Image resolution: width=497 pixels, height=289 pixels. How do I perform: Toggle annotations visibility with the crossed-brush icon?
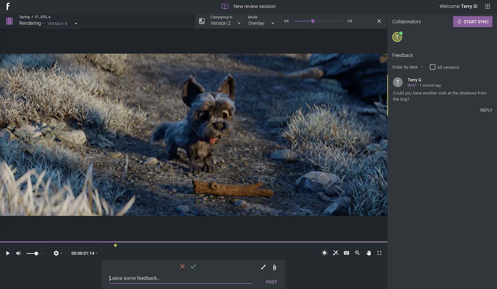pos(335,253)
